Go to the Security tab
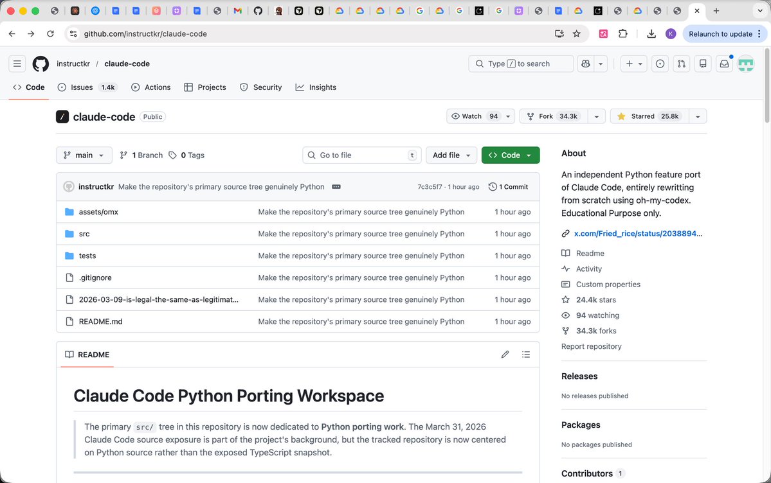The image size is (771, 483). [260, 87]
